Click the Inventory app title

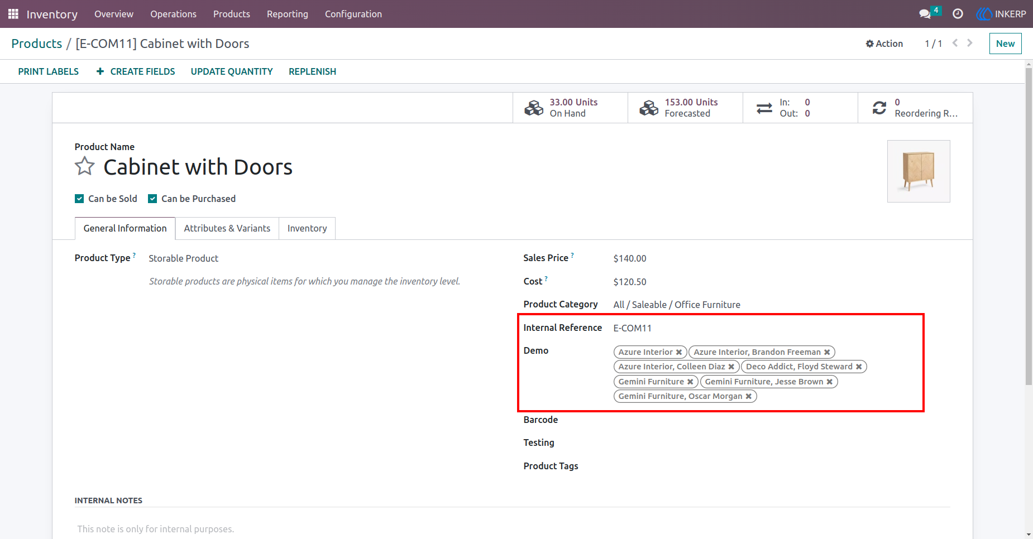pyautogui.click(x=52, y=14)
